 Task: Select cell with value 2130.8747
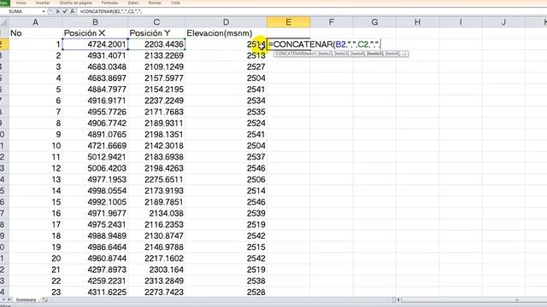click(x=156, y=235)
